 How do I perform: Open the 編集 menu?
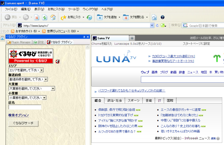point(26,9)
